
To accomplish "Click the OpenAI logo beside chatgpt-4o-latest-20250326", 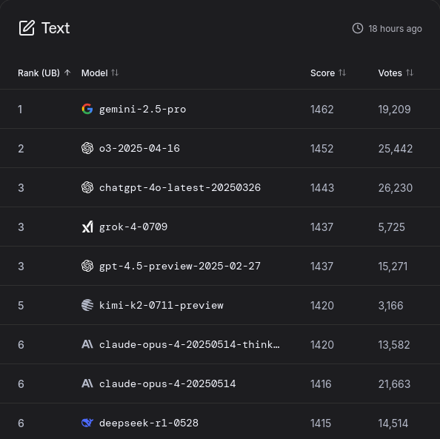I will [x=87, y=187].
